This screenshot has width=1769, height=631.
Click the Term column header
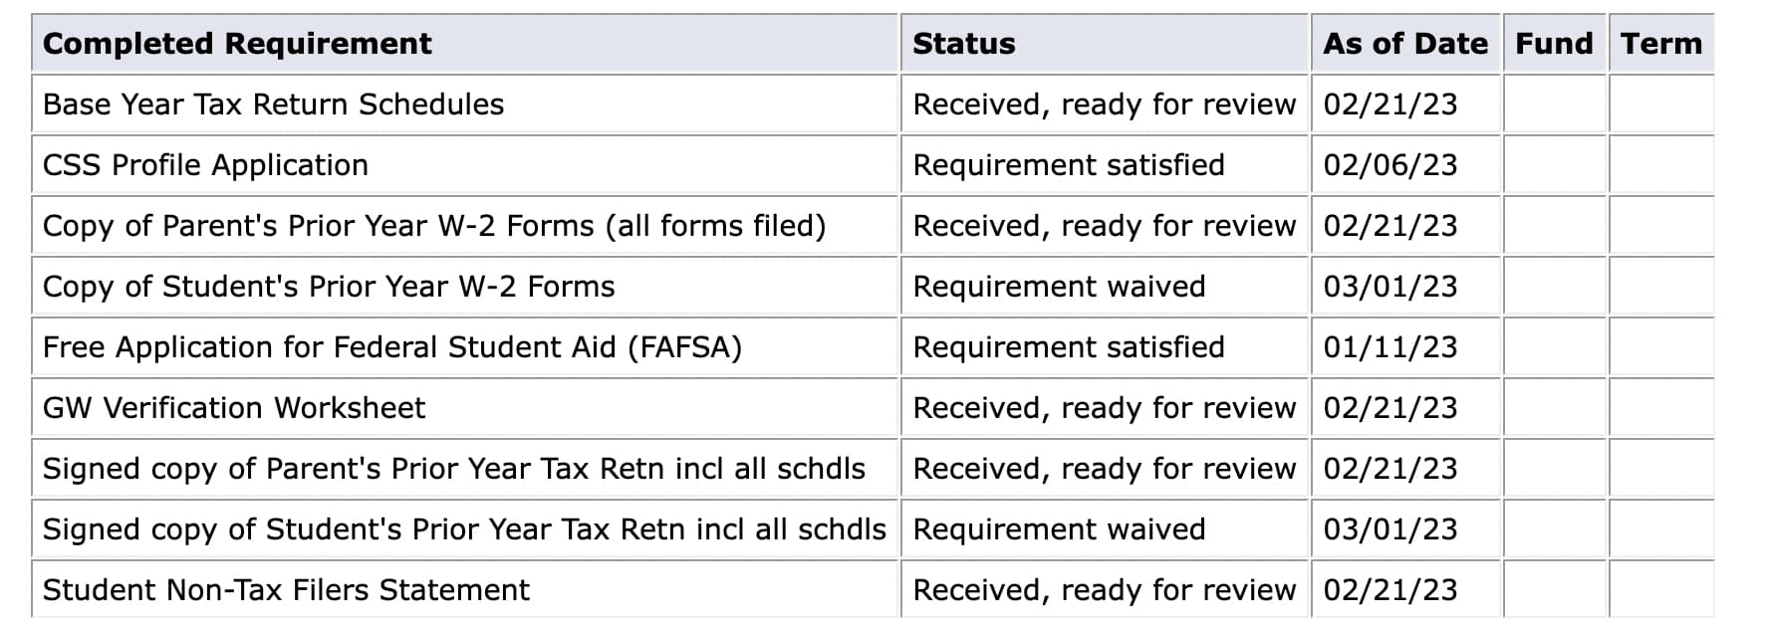(x=1660, y=44)
